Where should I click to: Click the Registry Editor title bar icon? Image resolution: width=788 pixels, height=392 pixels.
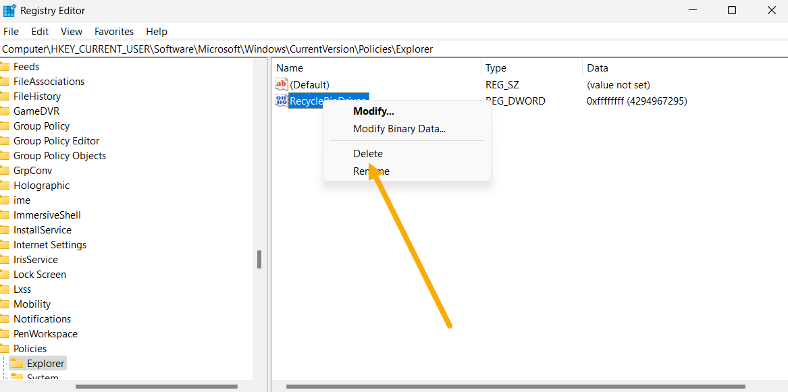[10, 10]
